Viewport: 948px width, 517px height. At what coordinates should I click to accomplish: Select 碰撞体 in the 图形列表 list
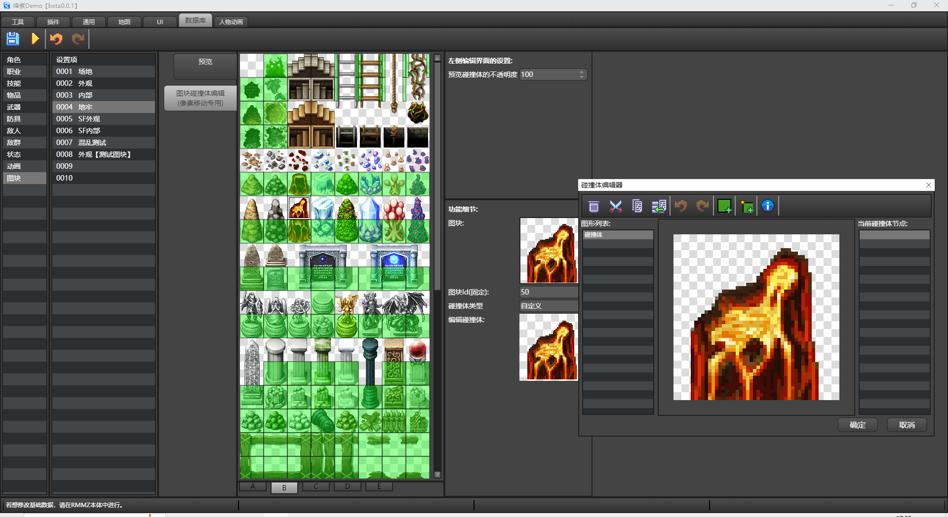(618, 235)
